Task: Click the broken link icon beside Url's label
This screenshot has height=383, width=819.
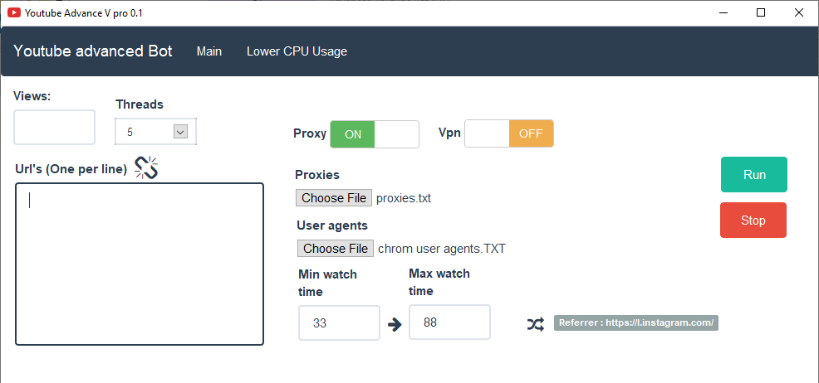Action: pos(147,167)
